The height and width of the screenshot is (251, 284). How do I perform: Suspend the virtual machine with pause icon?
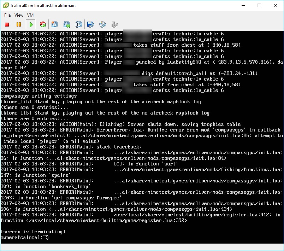[x=19, y=24]
